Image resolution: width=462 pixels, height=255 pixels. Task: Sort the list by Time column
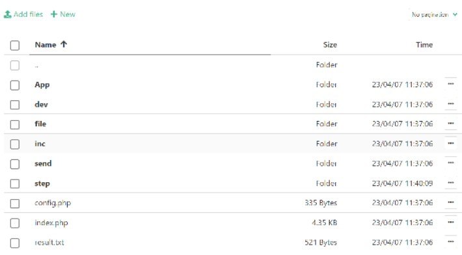coord(424,45)
